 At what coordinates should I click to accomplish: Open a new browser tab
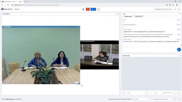point(26,2)
